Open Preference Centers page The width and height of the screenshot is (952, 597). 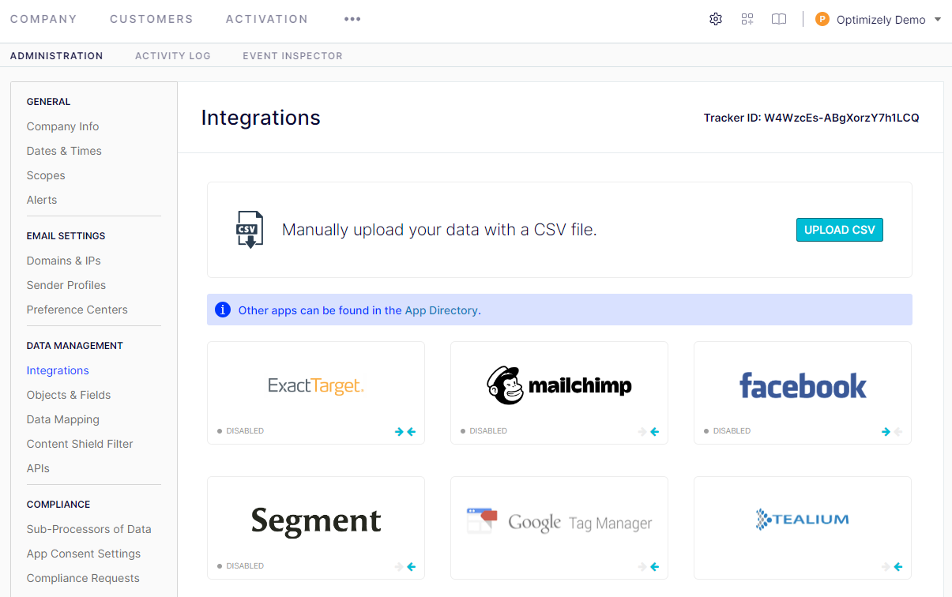tap(77, 310)
